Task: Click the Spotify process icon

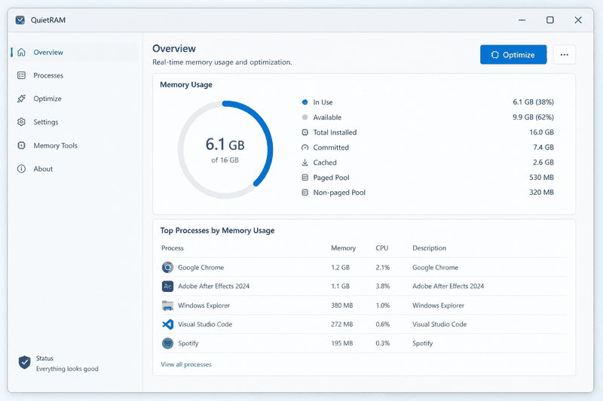Action: pyautogui.click(x=167, y=343)
